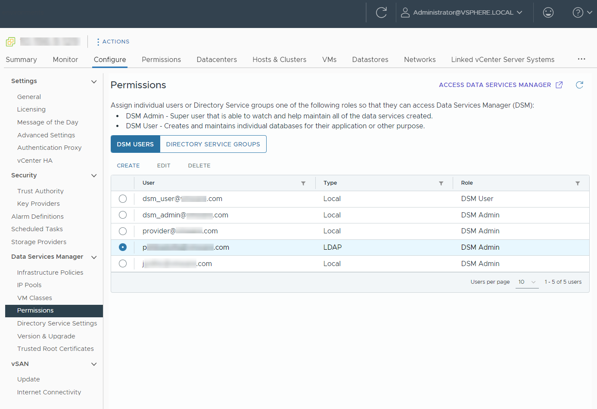Refresh the Permissions list with the reload icon

(579, 85)
